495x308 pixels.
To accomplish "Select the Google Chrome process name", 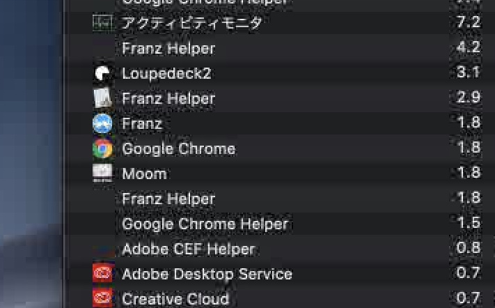I will pyautogui.click(x=179, y=149).
